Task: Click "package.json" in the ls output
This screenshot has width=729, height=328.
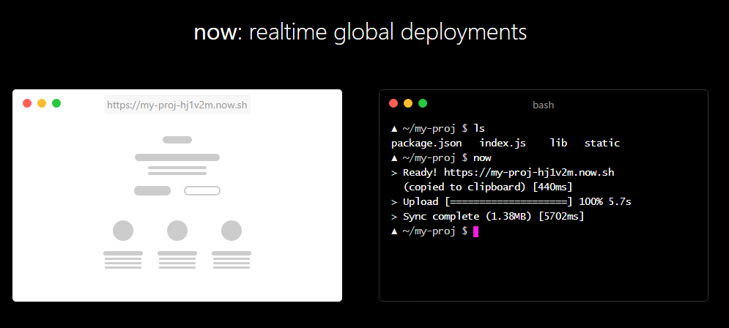Action: [x=426, y=143]
